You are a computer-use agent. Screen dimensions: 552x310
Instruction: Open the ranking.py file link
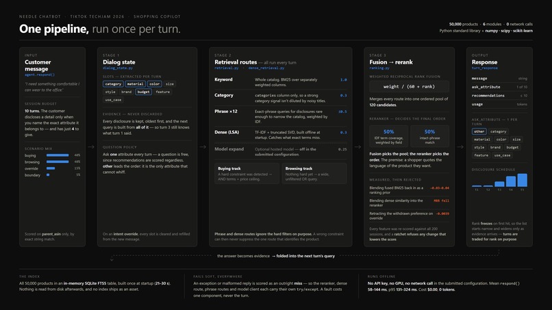pyautogui.click(x=379, y=68)
